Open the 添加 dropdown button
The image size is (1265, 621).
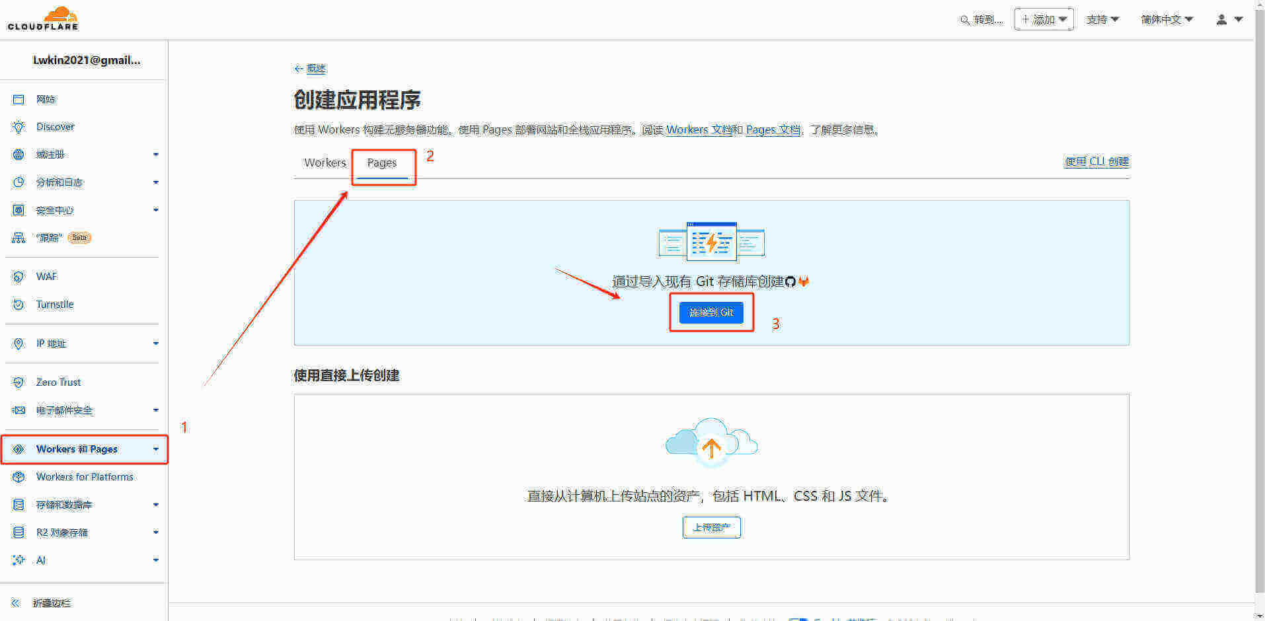pos(1044,20)
